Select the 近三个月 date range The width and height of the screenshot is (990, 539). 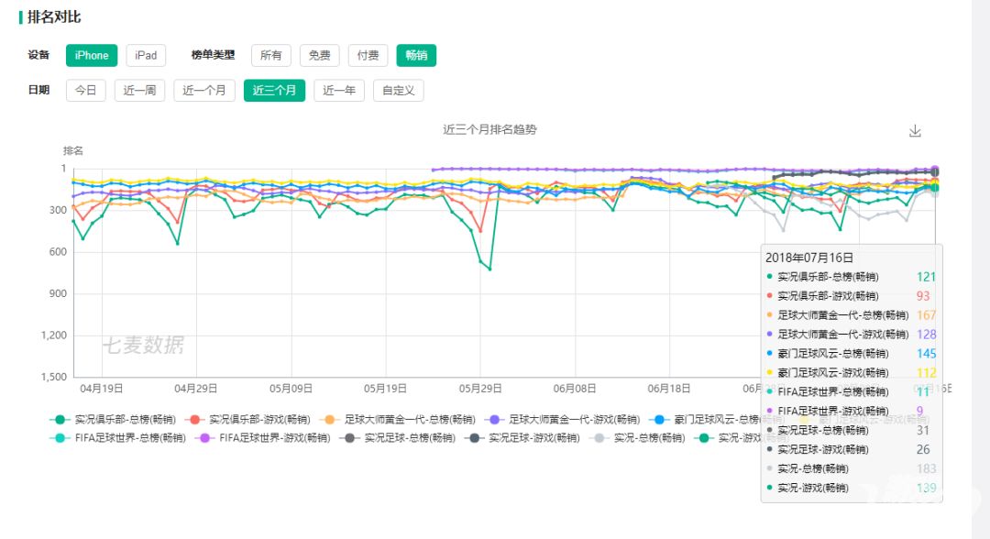point(273,90)
